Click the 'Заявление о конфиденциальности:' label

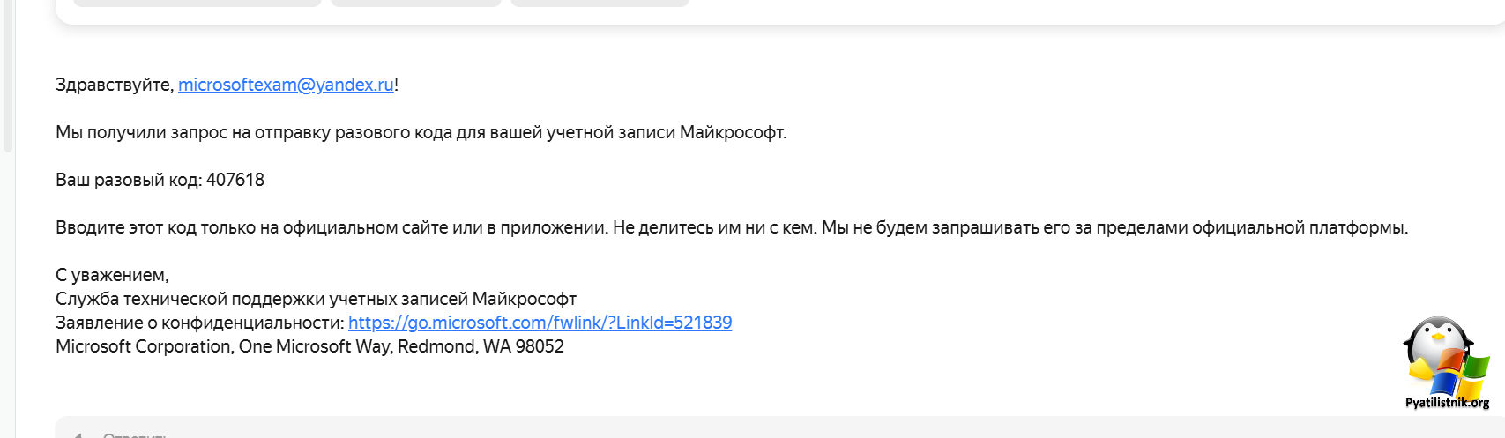coord(199,323)
